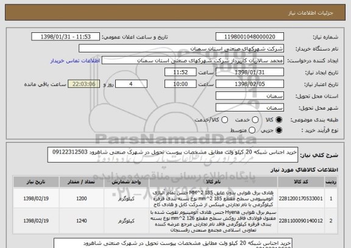Image resolution: width=351 pixels, height=248 pixels.
Task: Click quantity cell 1240
Action: point(82,221)
